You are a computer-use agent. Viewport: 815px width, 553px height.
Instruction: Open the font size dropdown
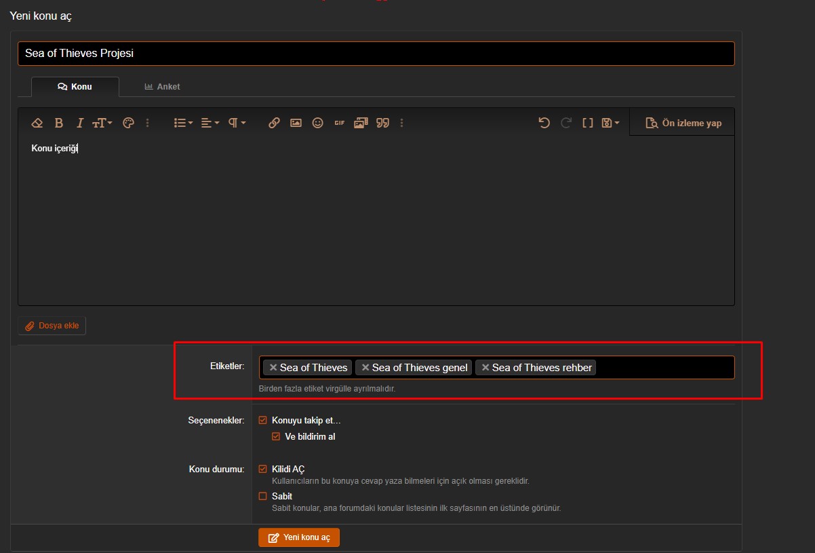pyautogui.click(x=102, y=123)
